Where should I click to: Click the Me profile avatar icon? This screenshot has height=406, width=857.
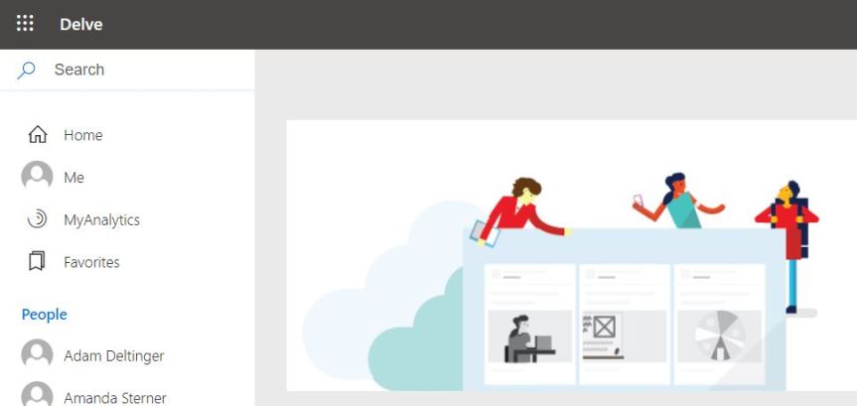38,177
